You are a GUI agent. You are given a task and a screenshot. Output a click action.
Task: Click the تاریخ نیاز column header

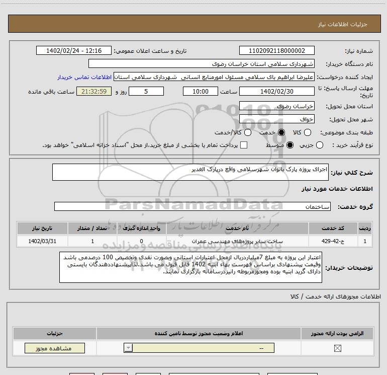point(42,228)
